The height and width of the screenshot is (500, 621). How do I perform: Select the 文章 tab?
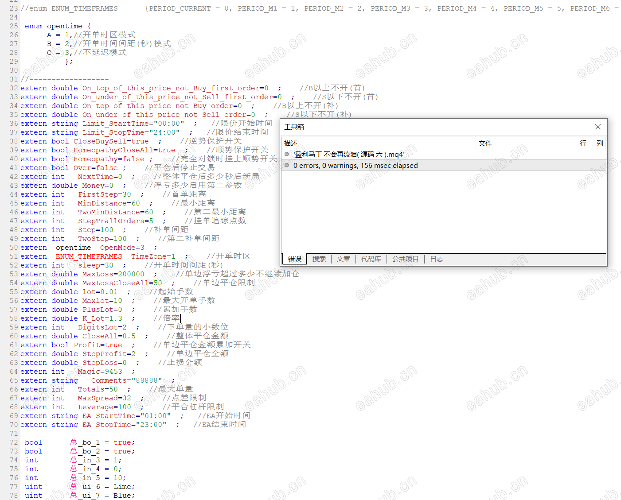point(344,259)
